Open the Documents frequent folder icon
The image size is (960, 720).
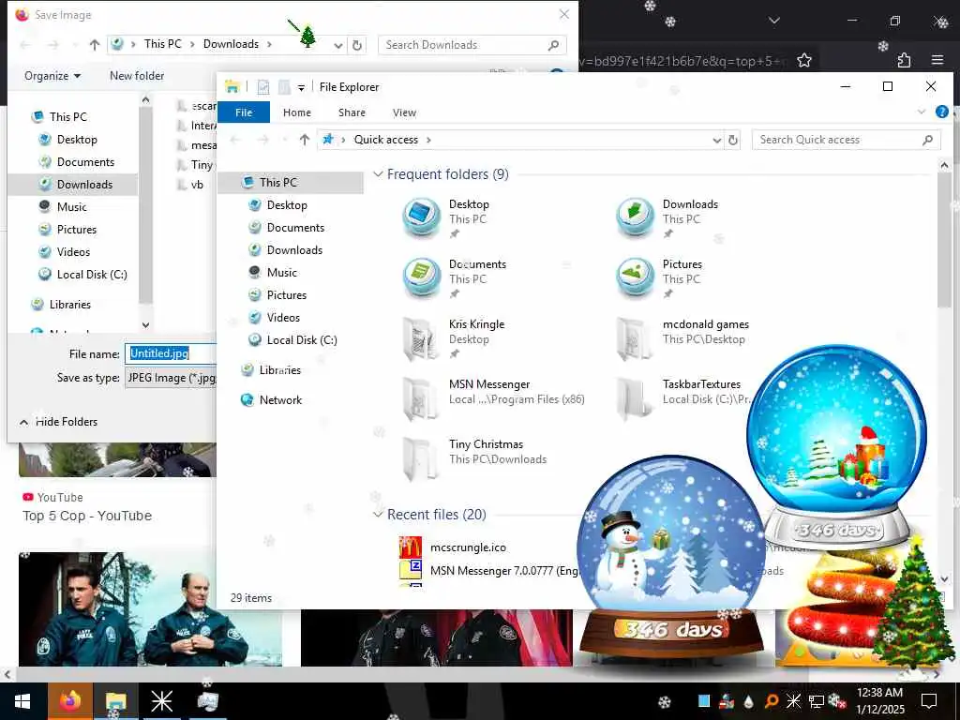click(x=421, y=277)
